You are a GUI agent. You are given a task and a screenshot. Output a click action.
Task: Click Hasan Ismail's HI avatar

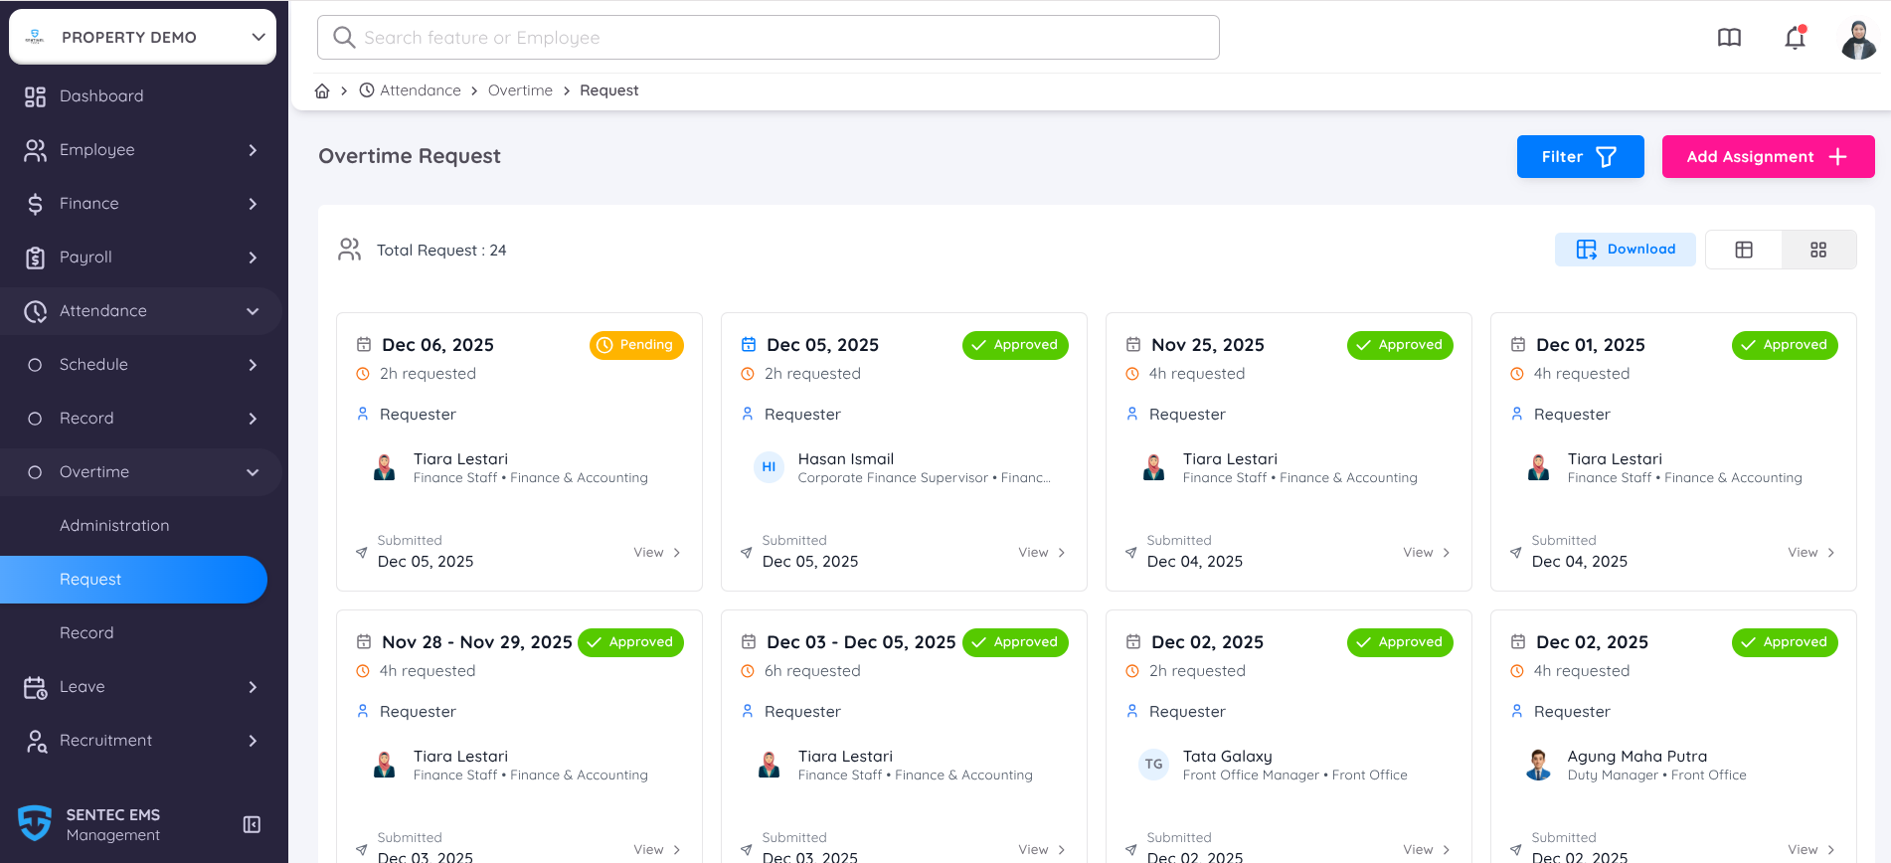point(769,467)
